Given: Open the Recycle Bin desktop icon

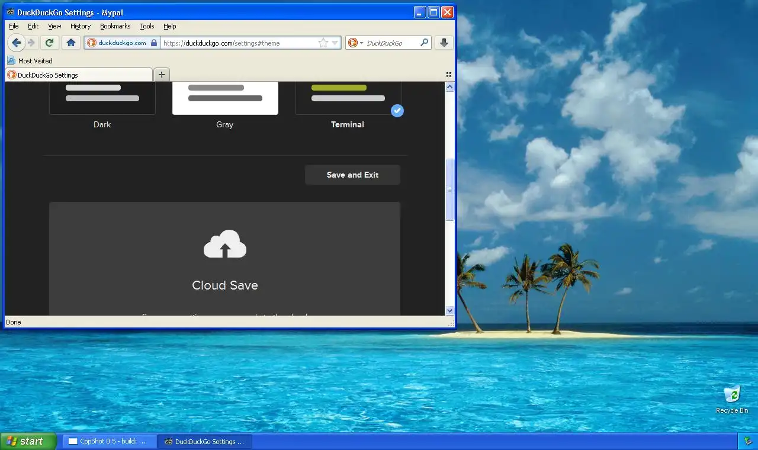Looking at the screenshot, I should click(732, 400).
